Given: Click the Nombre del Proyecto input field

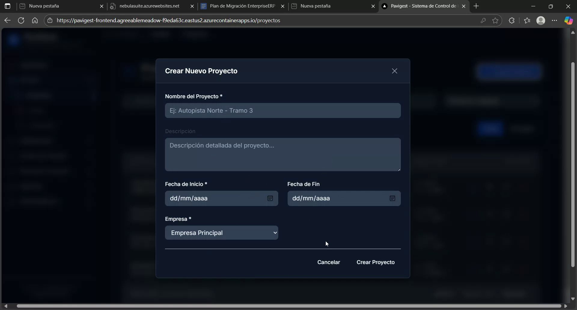Looking at the screenshot, I should [x=283, y=110].
